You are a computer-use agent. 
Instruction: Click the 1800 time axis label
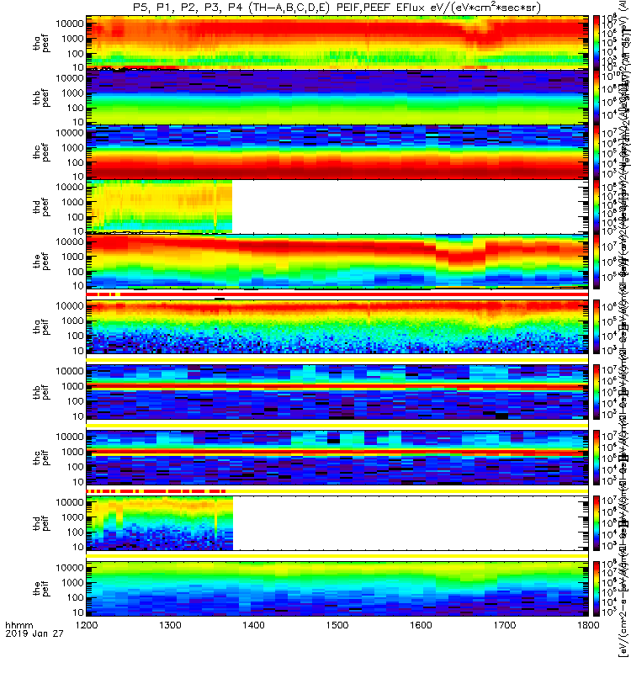click(x=588, y=625)
